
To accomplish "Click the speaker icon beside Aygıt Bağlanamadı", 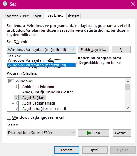I will tap(17, 103).
